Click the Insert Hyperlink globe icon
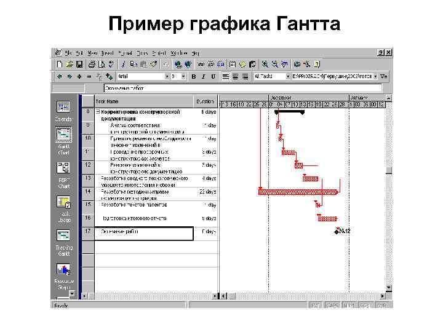 coord(178,65)
